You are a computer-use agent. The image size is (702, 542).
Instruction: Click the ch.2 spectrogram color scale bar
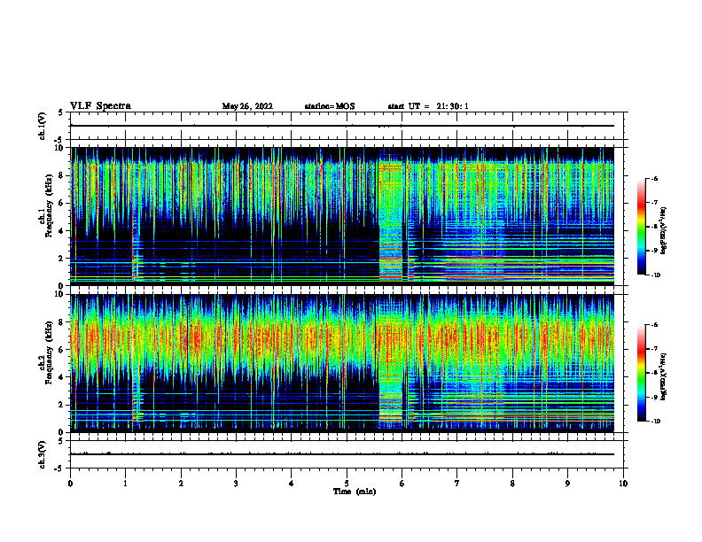click(641, 373)
